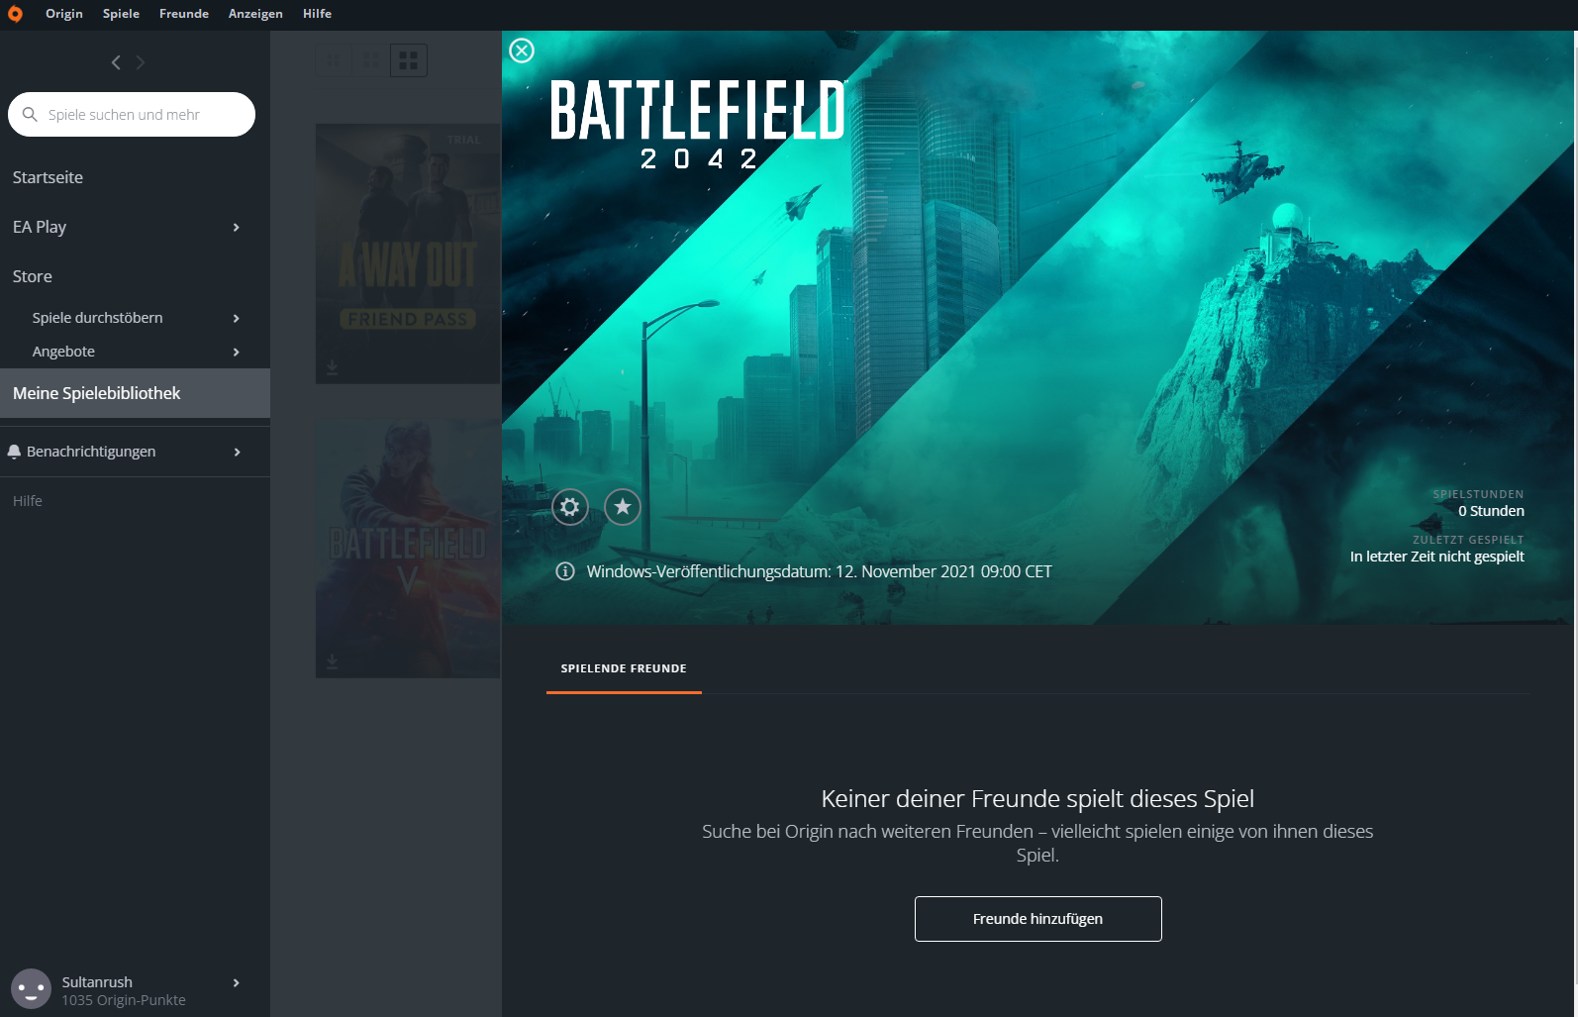Expand Benachrichtigungen chevron

coord(236,452)
